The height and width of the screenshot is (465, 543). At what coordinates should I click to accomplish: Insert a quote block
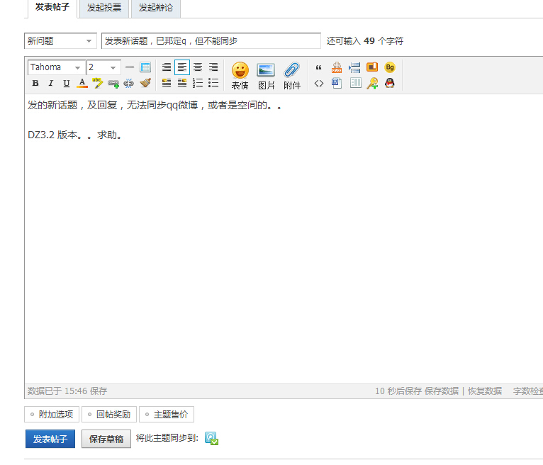click(318, 67)
